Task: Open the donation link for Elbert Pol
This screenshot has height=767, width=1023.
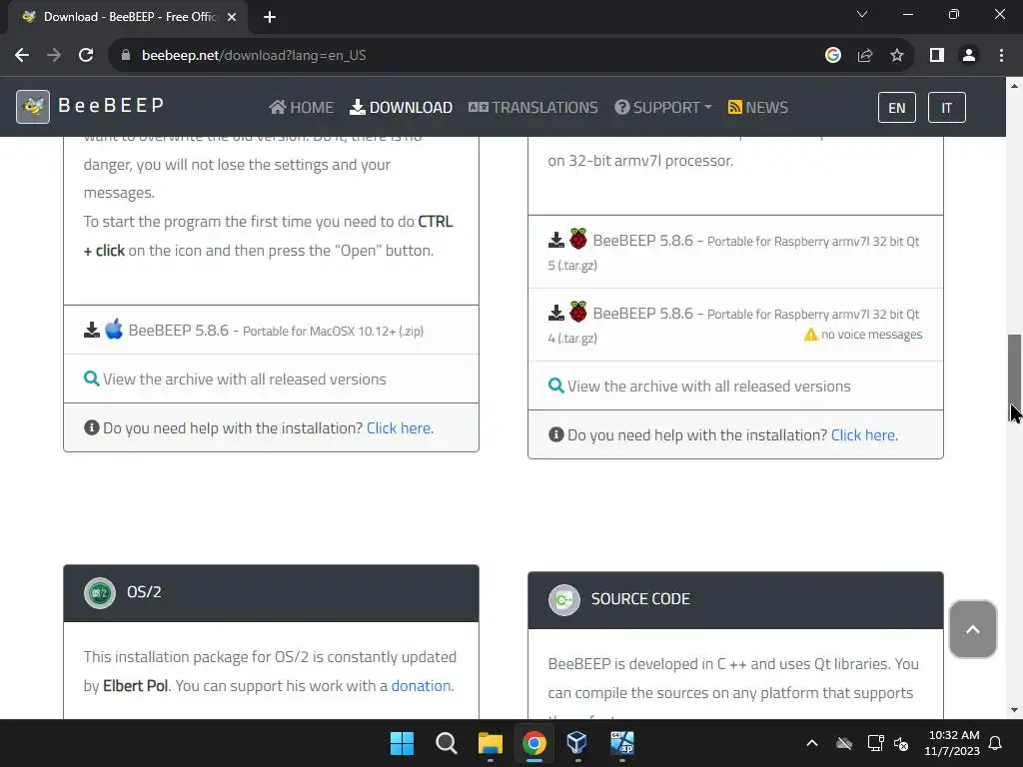Action: 421,685
